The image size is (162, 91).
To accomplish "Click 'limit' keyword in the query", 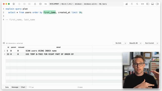I will 74,12.
